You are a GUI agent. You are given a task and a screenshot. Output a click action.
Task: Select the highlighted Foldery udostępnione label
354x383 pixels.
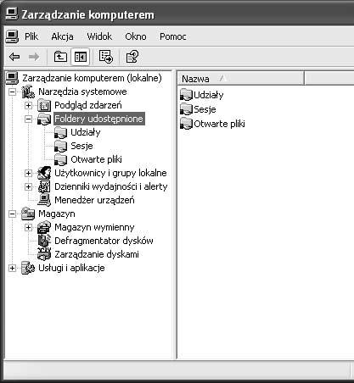point(98,119)
